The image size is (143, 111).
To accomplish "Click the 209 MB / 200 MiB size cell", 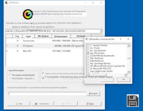I will (62, 46).
